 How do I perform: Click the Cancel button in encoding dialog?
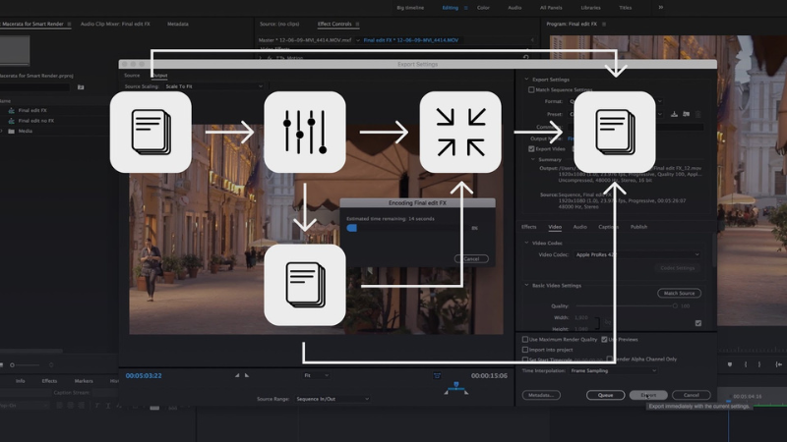click(471, 258)
